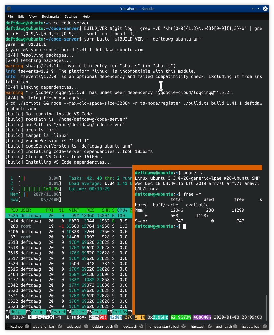The image size is (274, 335).
Task: Open the Edit menu
Action: [21, 16]
